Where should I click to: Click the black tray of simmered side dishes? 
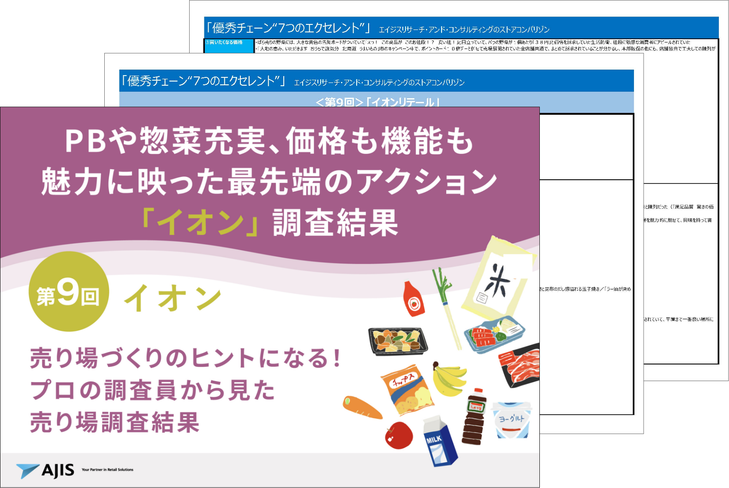[x=398, y=341]
